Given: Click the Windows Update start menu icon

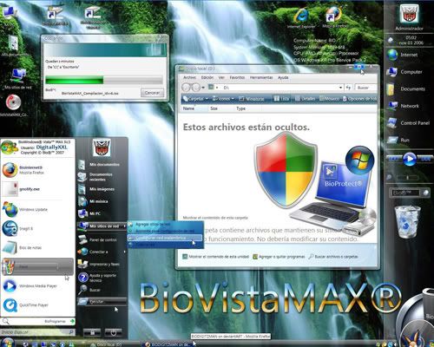Looking at the screenshot, I should pos(10,209).
